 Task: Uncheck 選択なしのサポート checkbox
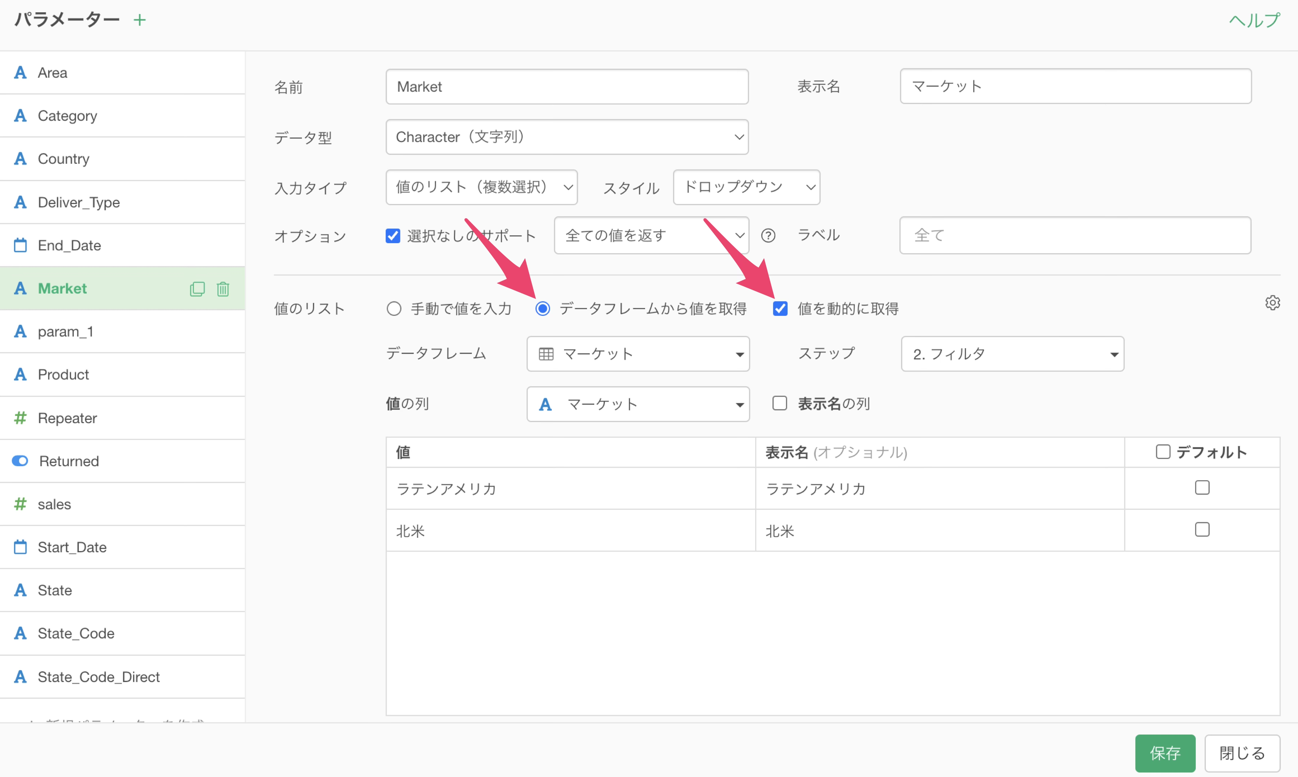[393, 236]
